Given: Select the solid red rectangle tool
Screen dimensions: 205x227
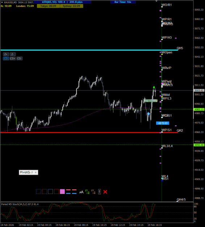Looking at the screenshot, I should click(x=56, y=191).
